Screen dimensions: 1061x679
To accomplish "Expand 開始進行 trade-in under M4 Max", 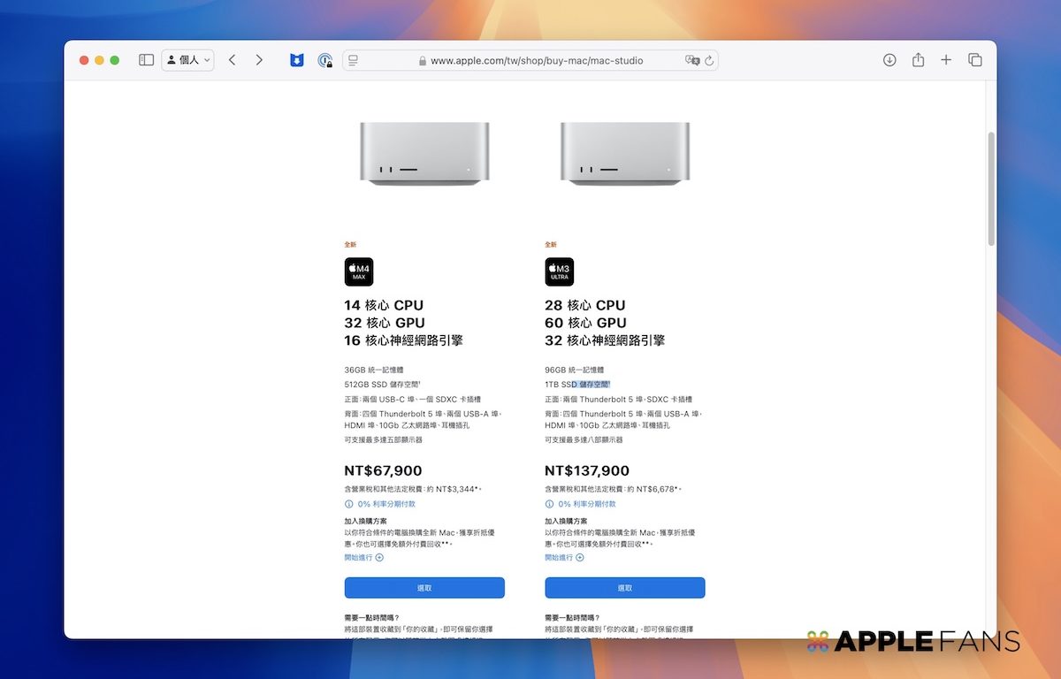I will coord(363,558).
